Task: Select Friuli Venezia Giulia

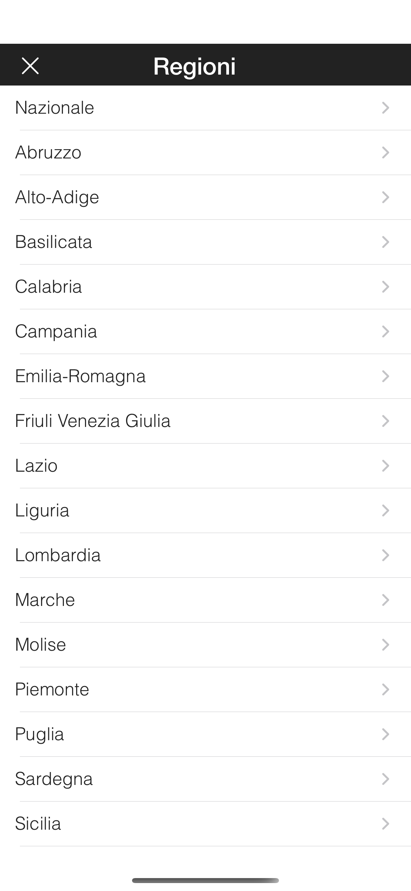Action: 93,421
